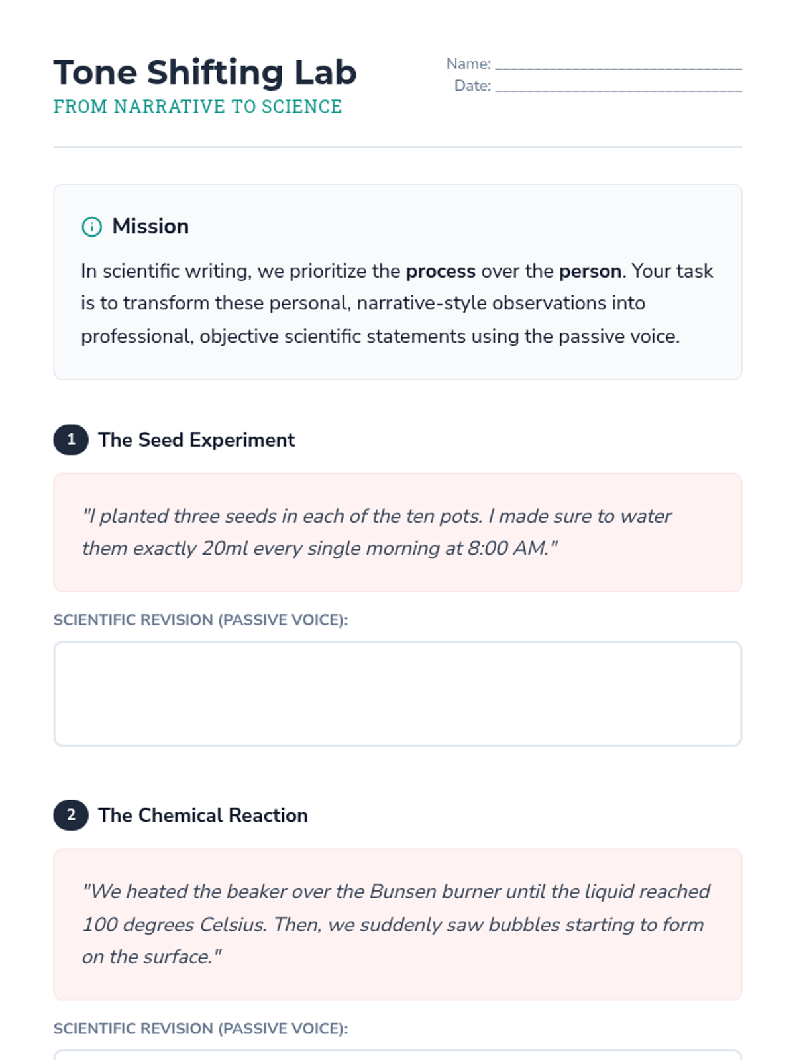Click the From Narrative to Science subtitle
The image size is (795, 1060).
197,107
